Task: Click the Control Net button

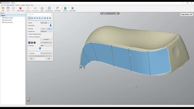Action: (46, 39)
